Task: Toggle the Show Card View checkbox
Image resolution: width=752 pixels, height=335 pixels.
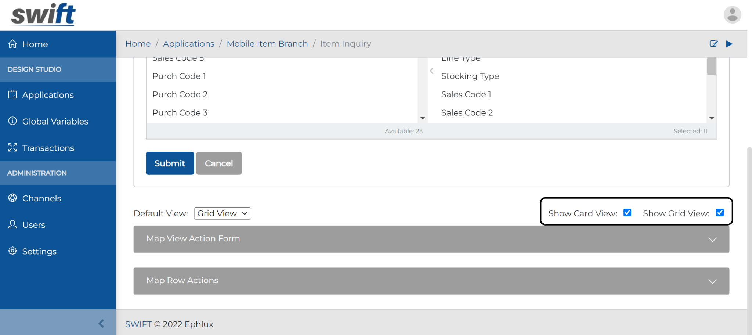Action: coord(627,213)
